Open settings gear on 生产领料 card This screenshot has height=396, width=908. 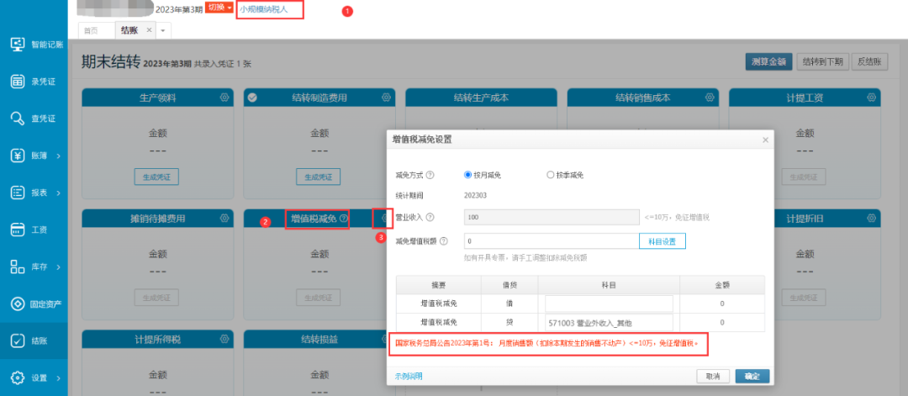point(224,98)
